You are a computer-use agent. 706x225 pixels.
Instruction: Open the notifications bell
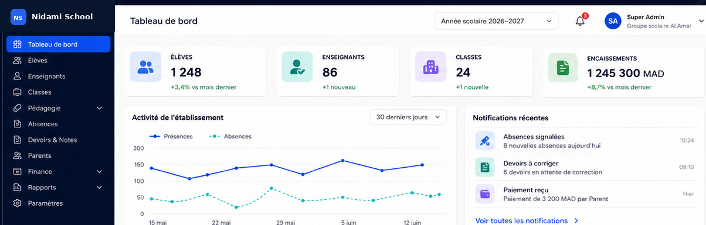coord(580,21)
